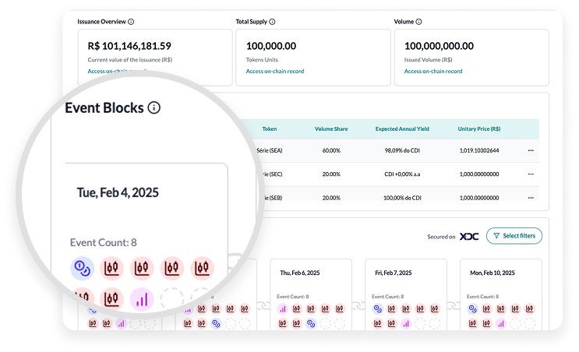Click the R$ 101,146,181.59 issuance value
Viewport: 579px width, 352px height.
click(x=129, y=46)
